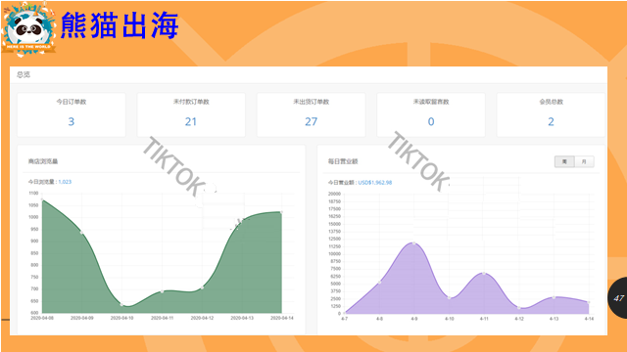Select the 2020-04-12 point on views chart

point(202,287)
